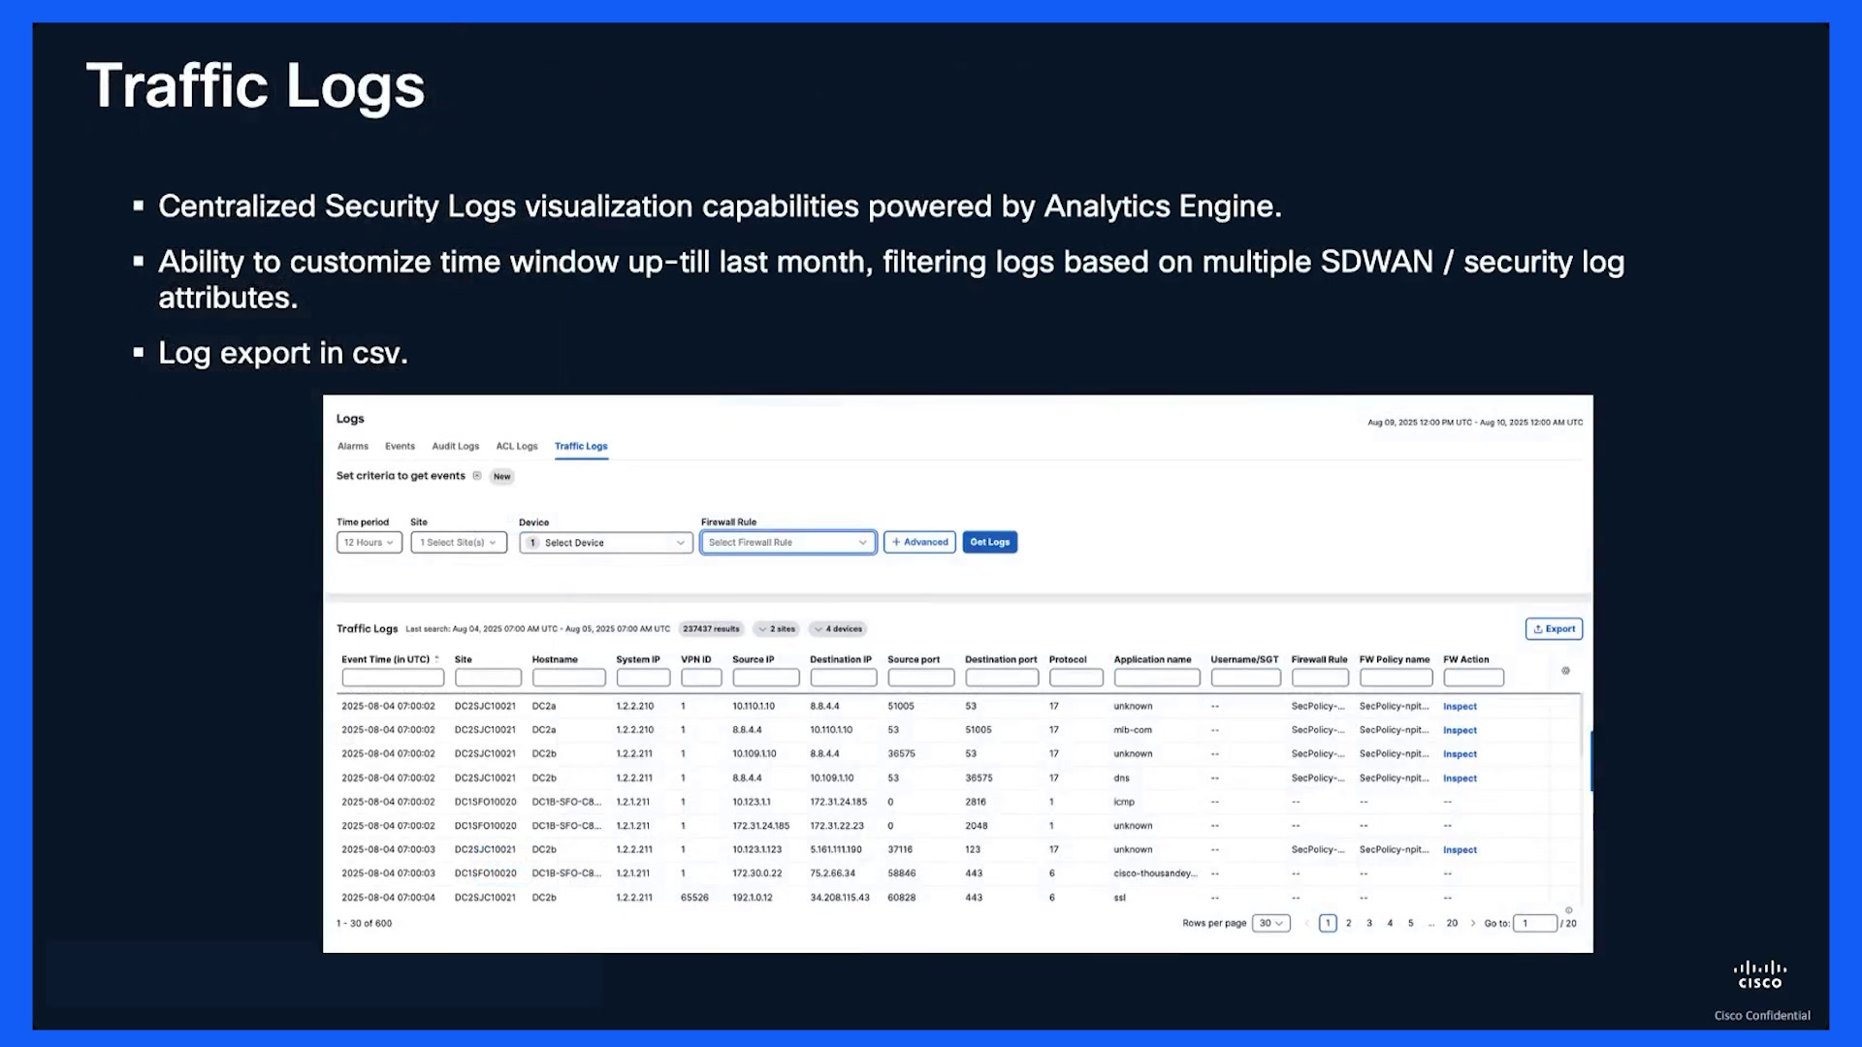Click the Advanced filter button
The width and height of the screenshot is (1862, 1047).
[919, 543]
